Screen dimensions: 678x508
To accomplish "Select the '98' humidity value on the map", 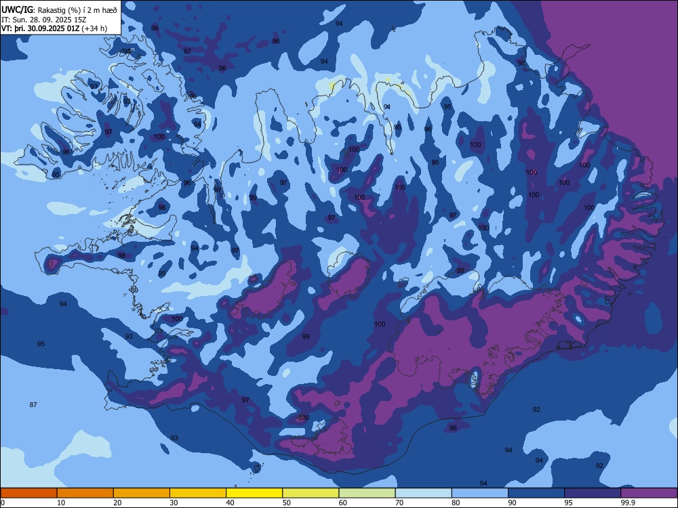I will click(x=121, y=256).
